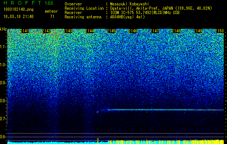Click the Receiving Location value text

click(161, 8)
